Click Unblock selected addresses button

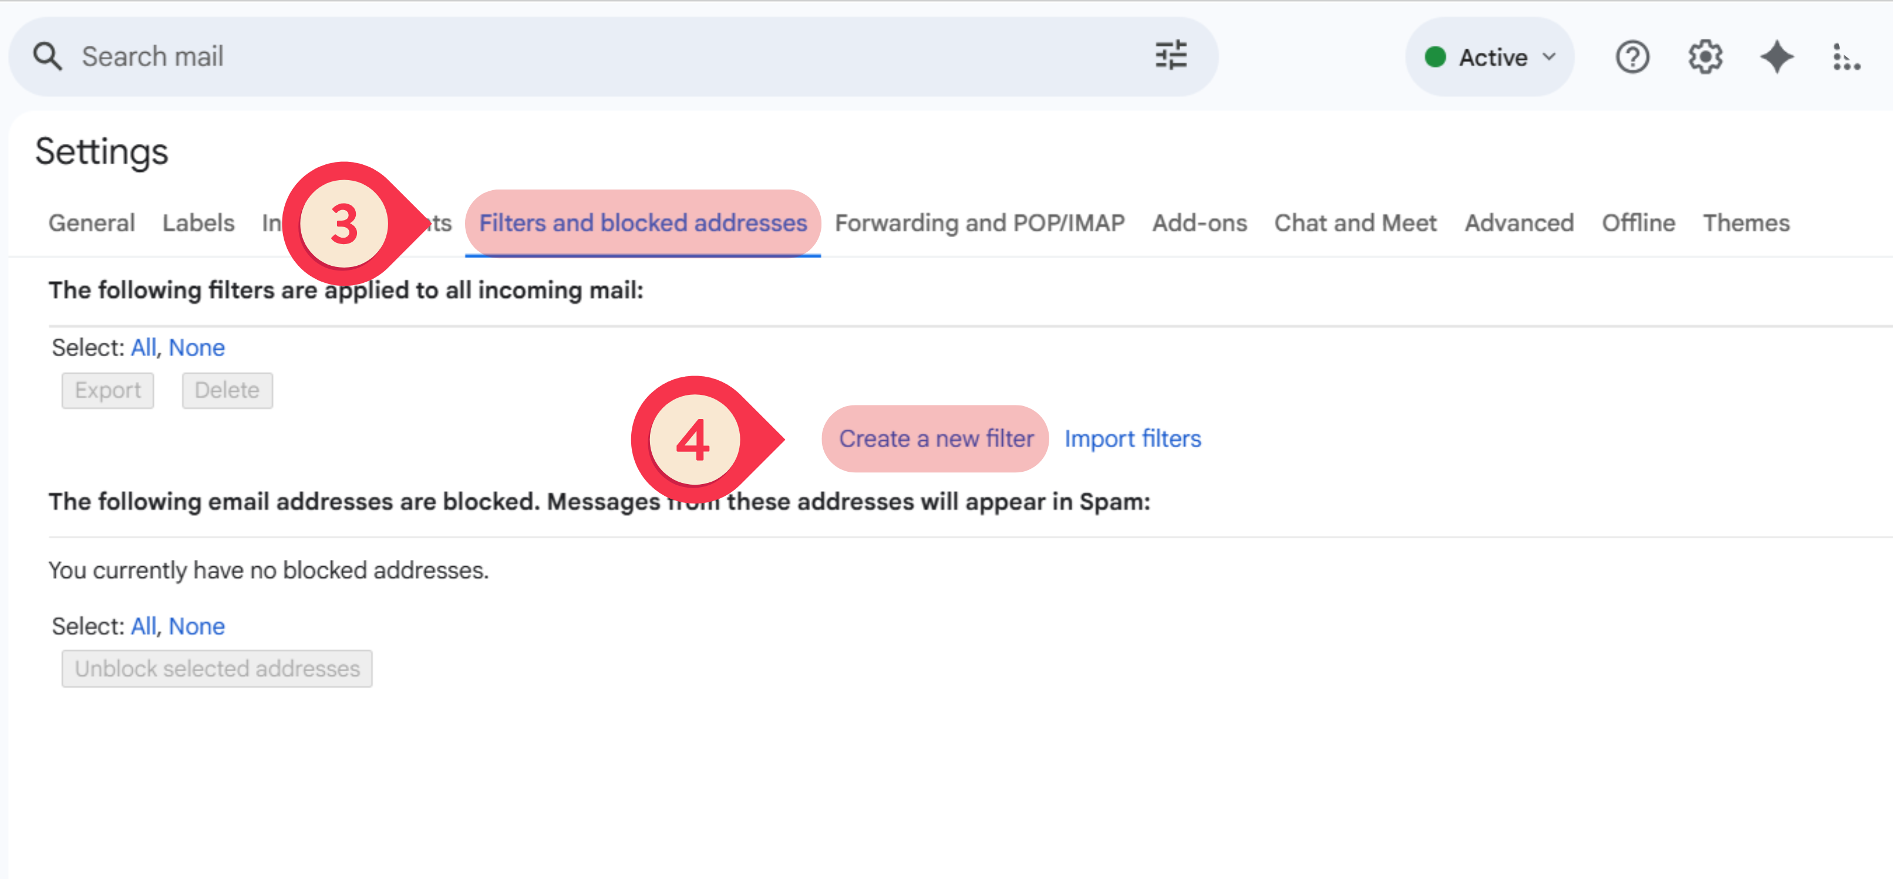(217, 668)
